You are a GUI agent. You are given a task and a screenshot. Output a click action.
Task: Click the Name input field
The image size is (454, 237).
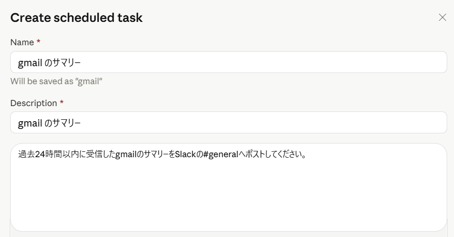228,62
